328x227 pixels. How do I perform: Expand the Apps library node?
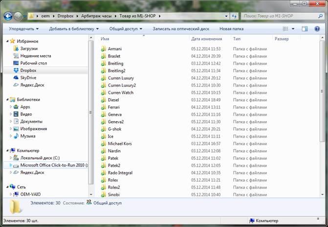(11, 107)
